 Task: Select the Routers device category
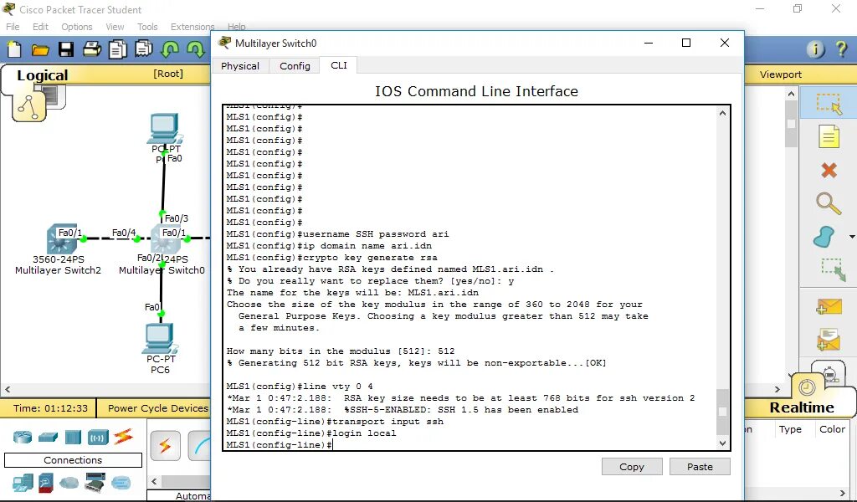23,437
